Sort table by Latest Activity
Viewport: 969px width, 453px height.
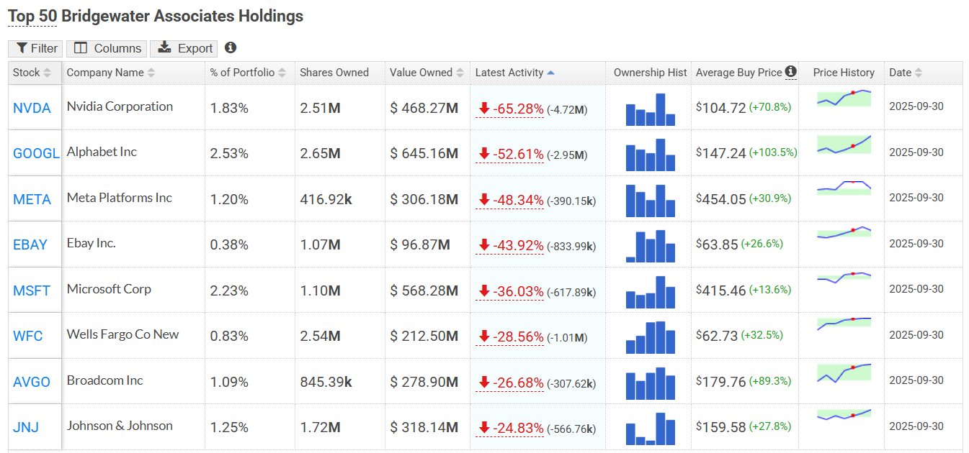tap(514, 73)
